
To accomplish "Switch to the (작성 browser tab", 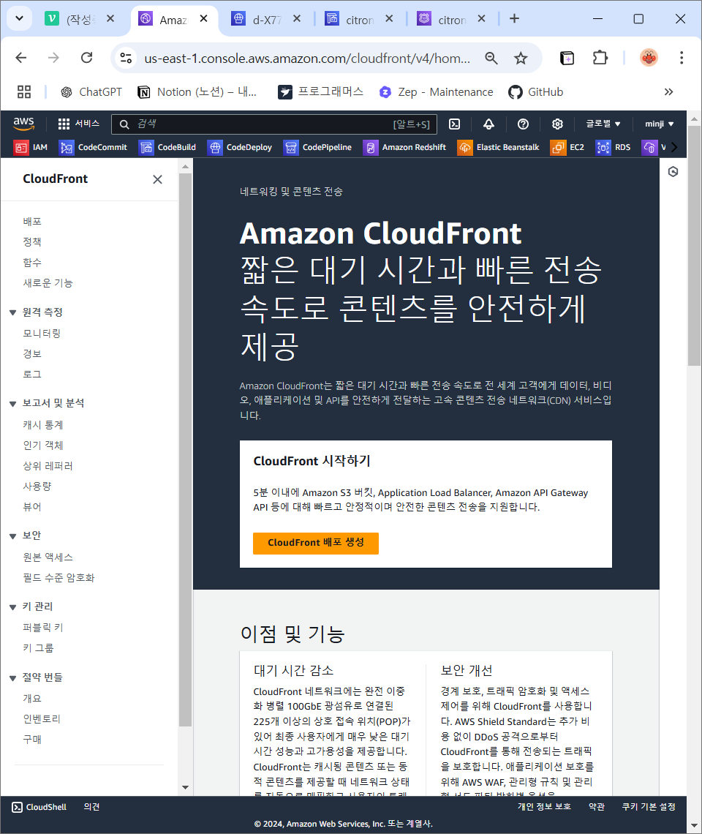I will [x=80, y=19].
